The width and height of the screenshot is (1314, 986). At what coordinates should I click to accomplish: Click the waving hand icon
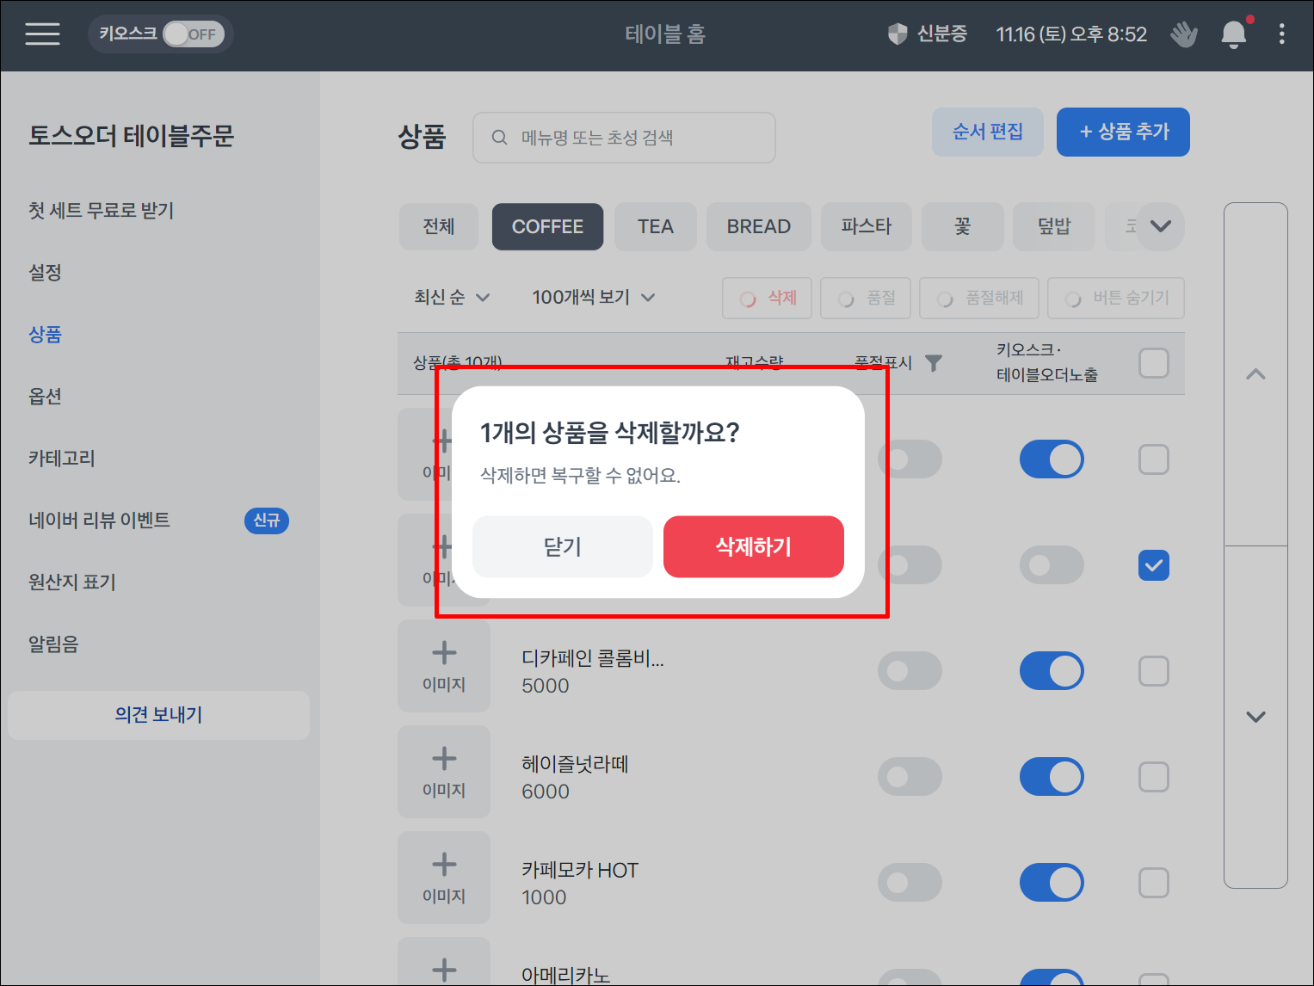[1184, 34]
